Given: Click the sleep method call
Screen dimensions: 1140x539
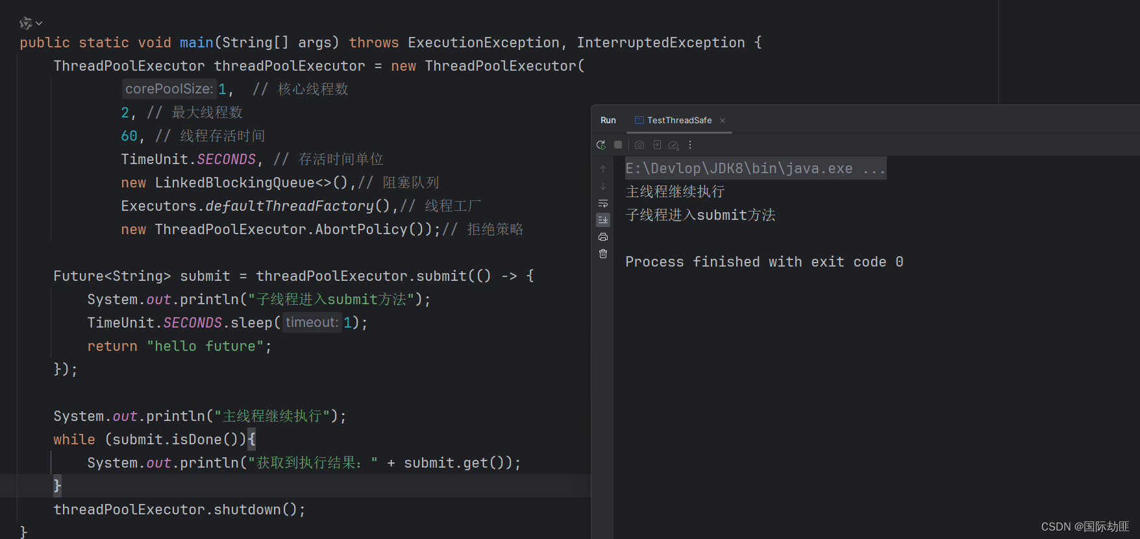Looking at the screenshot, I should 252,323.
